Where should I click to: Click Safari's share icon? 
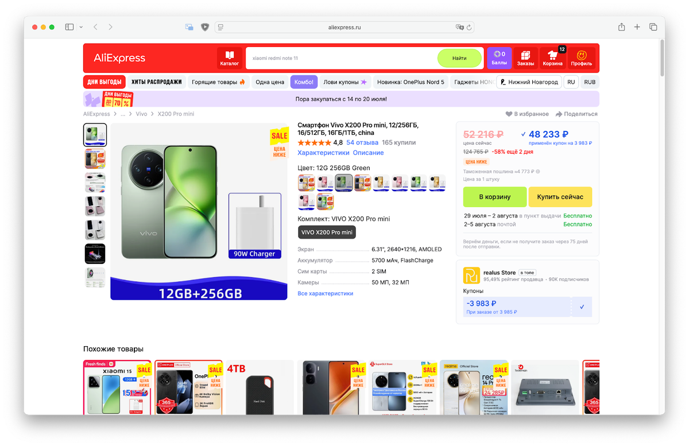[x=621, y=27]
